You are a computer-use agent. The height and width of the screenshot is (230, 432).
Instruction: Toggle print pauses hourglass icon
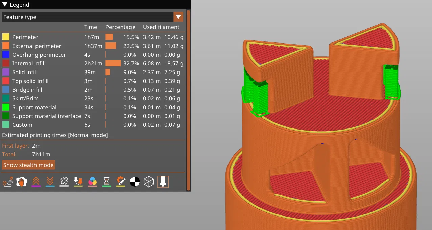click(106, 182)
